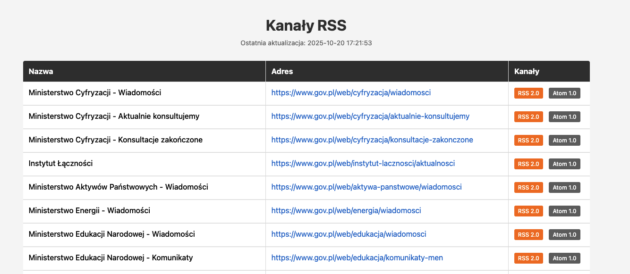Open the energia/wiadomosci address link

point(346,211)
